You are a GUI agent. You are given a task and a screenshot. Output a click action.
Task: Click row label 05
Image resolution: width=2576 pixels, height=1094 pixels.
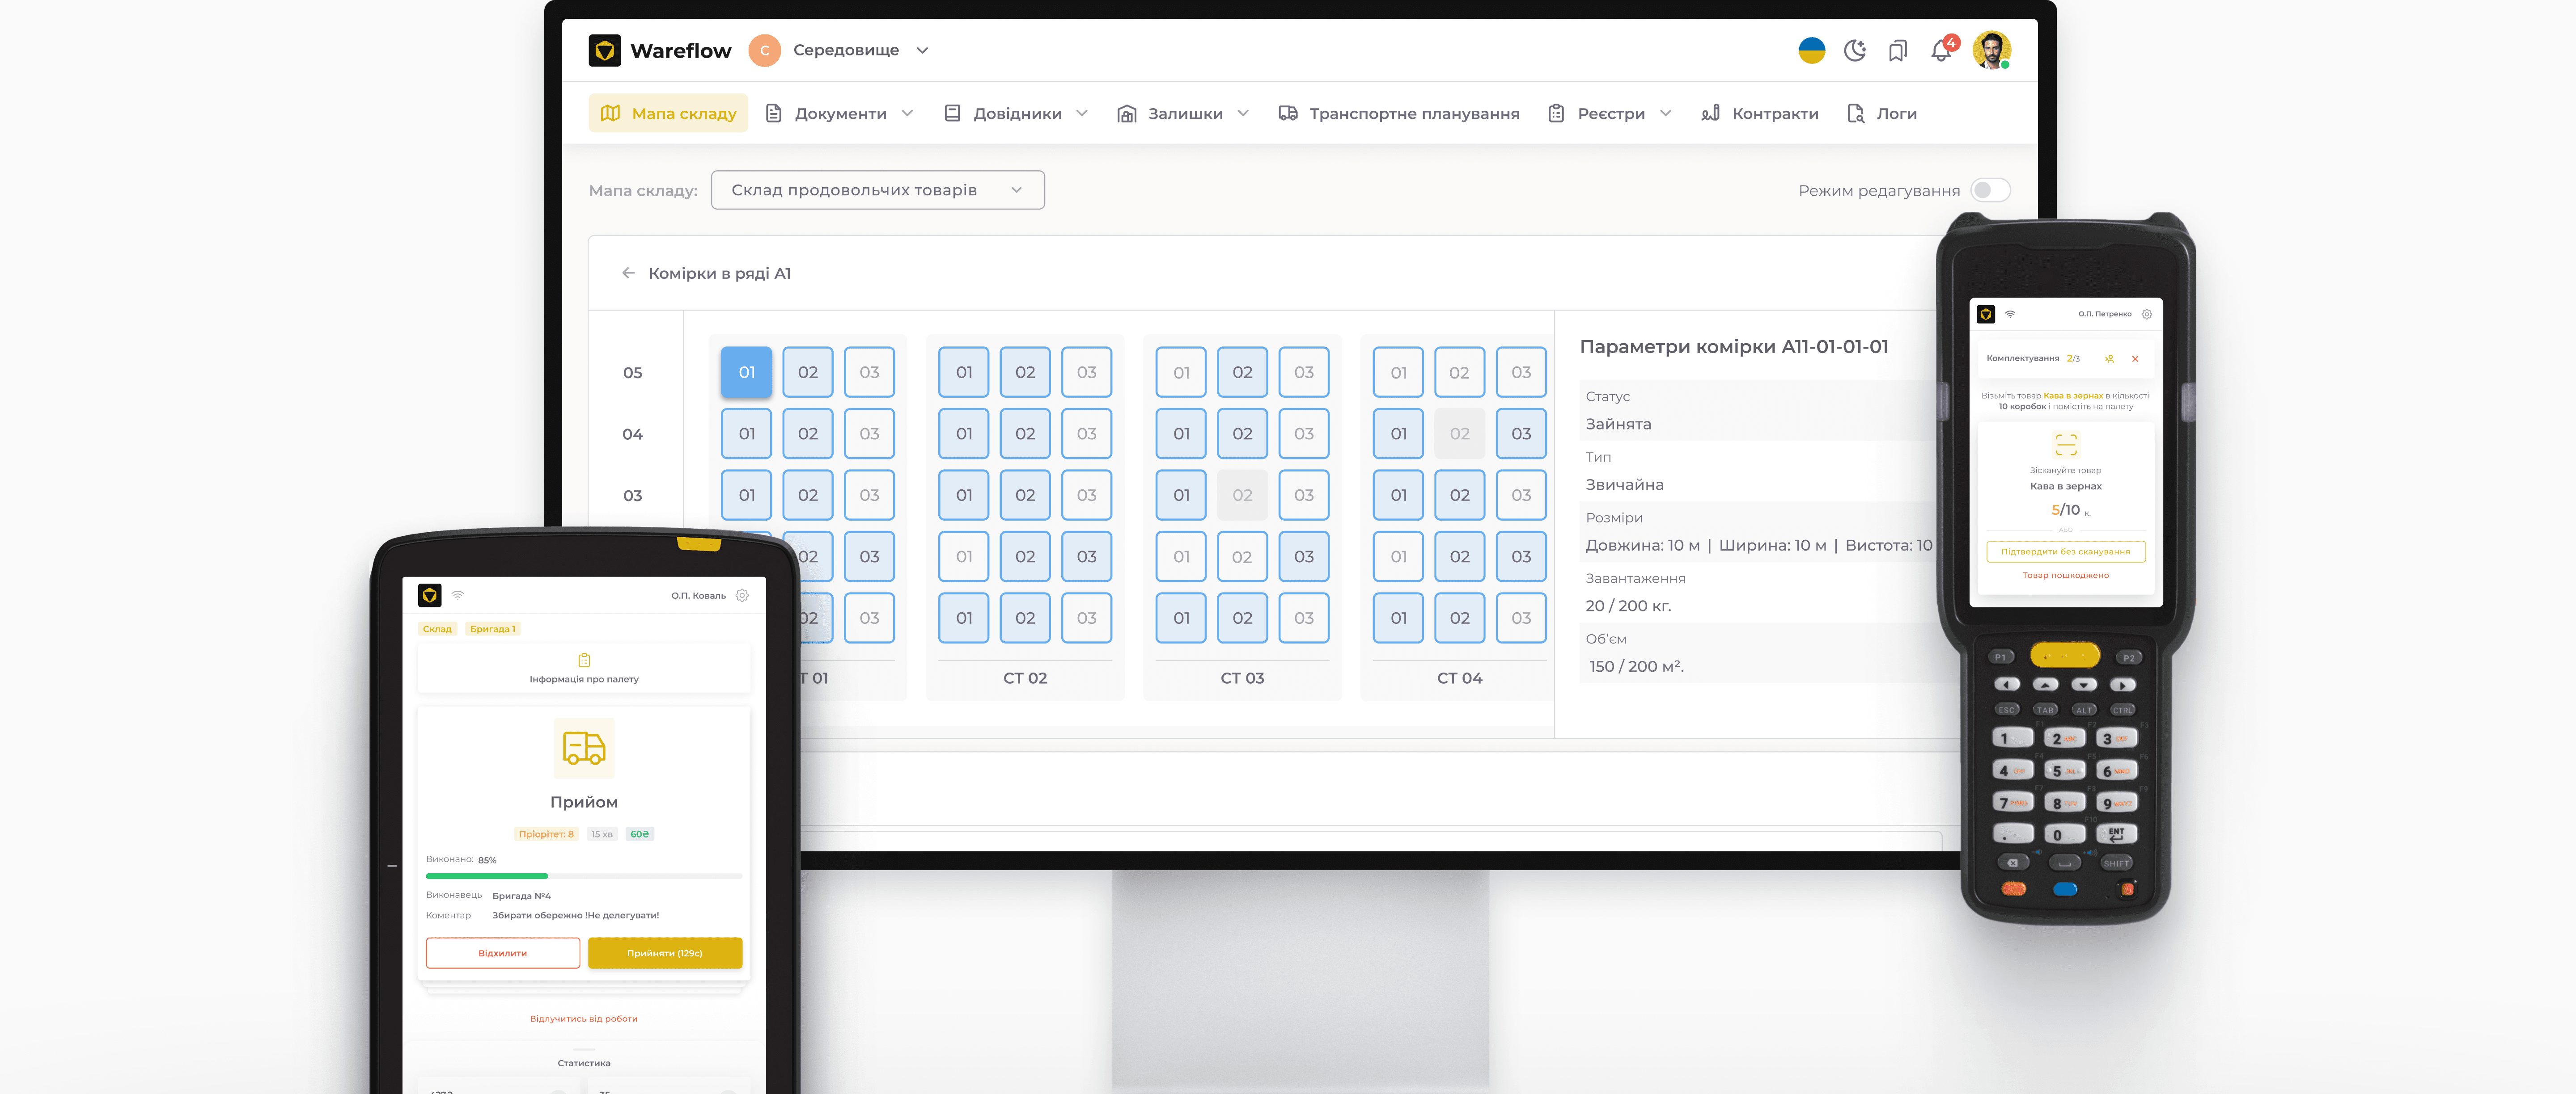click(x=632, y=373)
